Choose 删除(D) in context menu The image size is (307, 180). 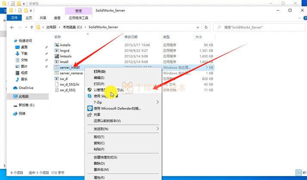(99, 163)
